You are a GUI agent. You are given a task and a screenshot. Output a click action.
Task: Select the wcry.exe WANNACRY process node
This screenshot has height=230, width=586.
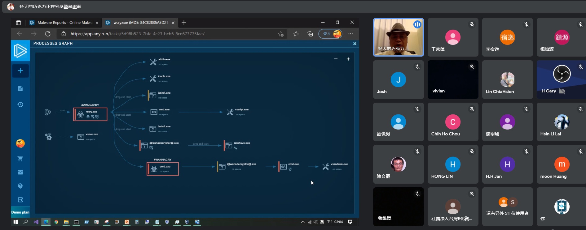click(x=90, y=114)
